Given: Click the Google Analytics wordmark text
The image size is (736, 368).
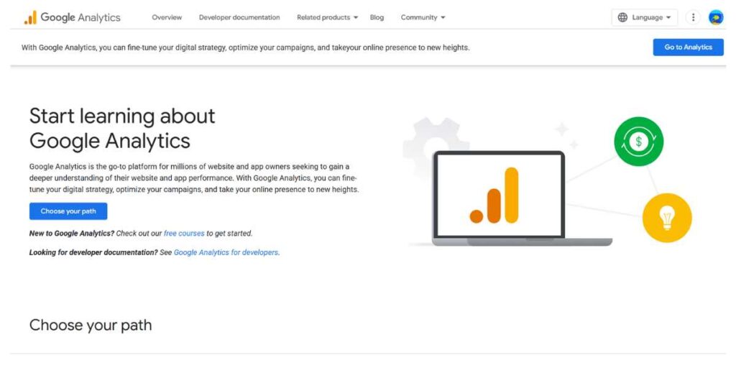Looking at the screenshot, I should point(80,18).
